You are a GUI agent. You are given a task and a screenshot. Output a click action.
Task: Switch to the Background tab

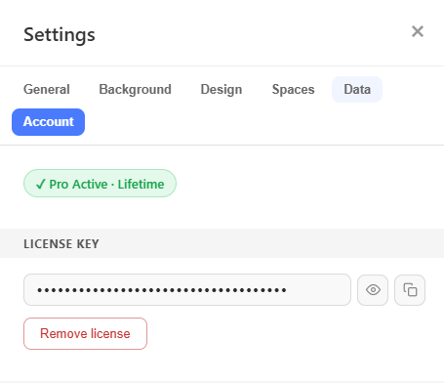[x=135, y=89]
